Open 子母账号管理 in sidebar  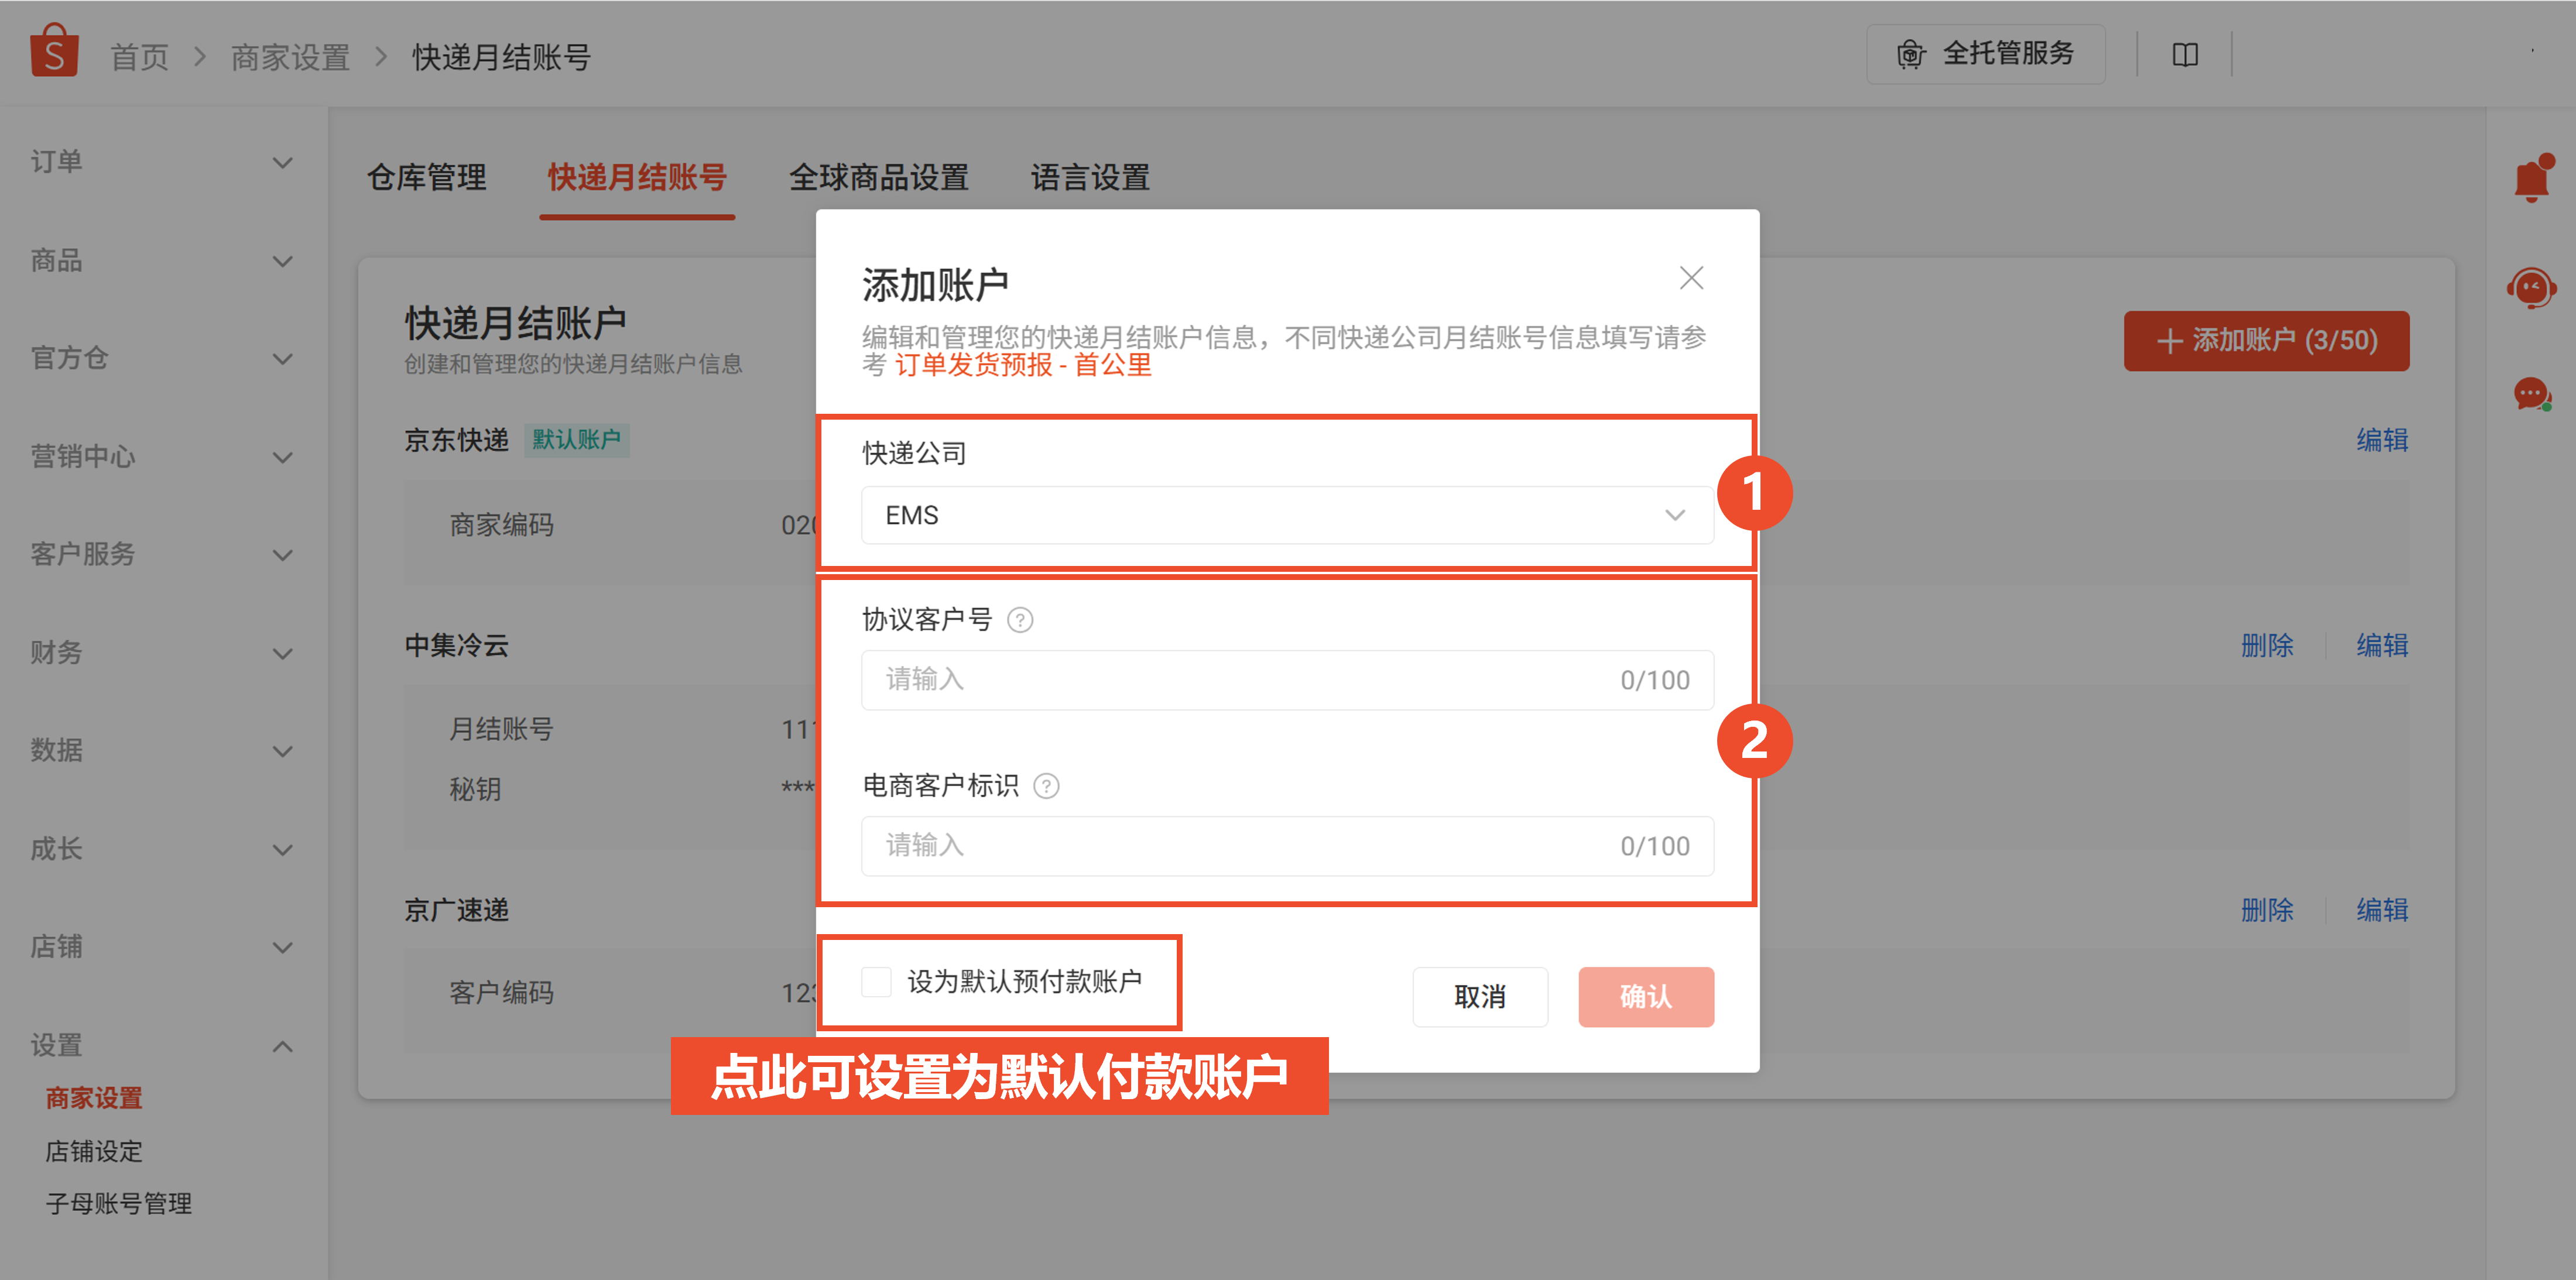click(118, 1204)
